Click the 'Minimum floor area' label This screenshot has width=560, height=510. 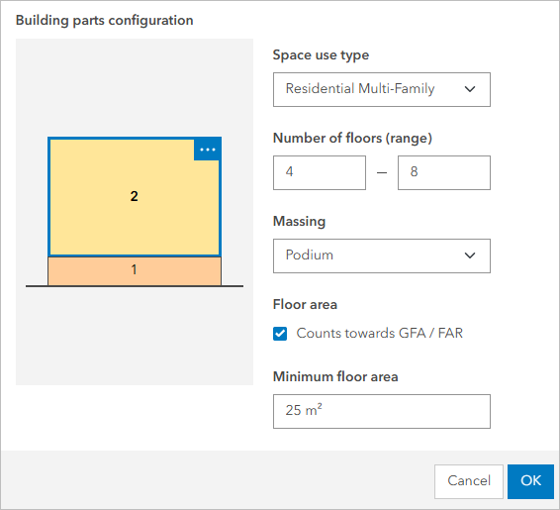click(x=335, y=376)
